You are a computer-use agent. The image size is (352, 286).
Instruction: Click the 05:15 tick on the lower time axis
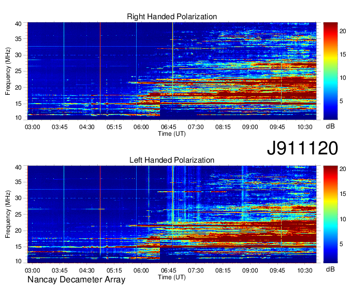pos(114,270)
